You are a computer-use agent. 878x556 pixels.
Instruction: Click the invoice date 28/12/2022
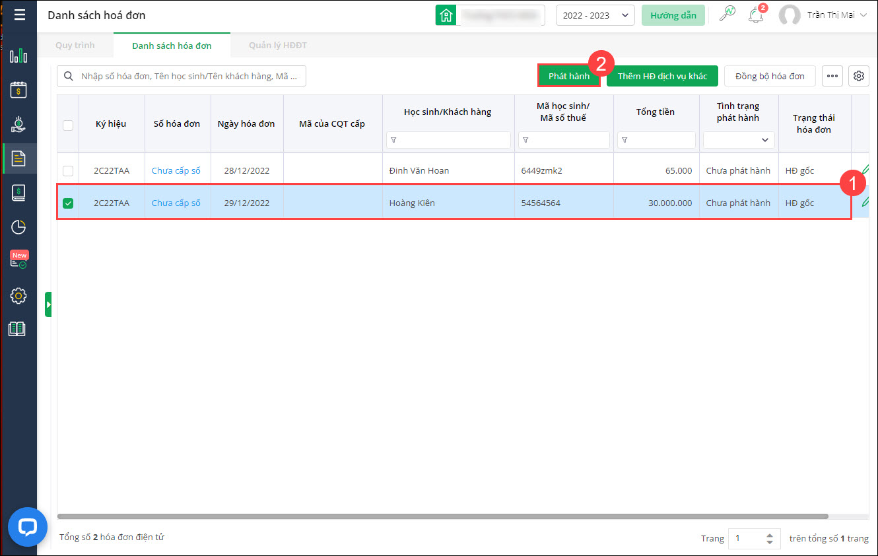(x=247, y=170)
